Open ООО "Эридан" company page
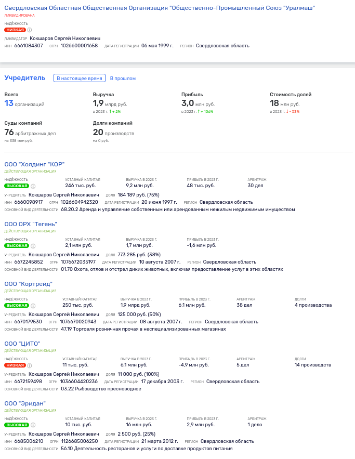355x459 pixels. point(25,403)
